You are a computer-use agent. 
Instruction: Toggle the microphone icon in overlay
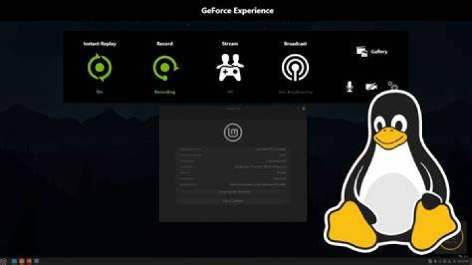[x=349, y=87]
